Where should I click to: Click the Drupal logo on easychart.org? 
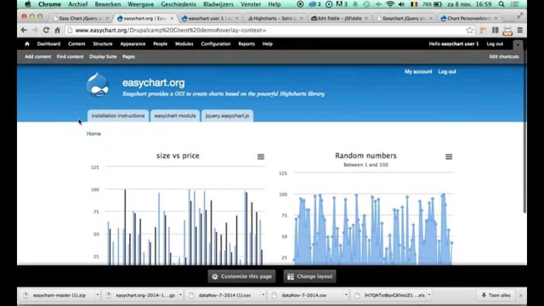pyautogui.click(x=98, y=85)
